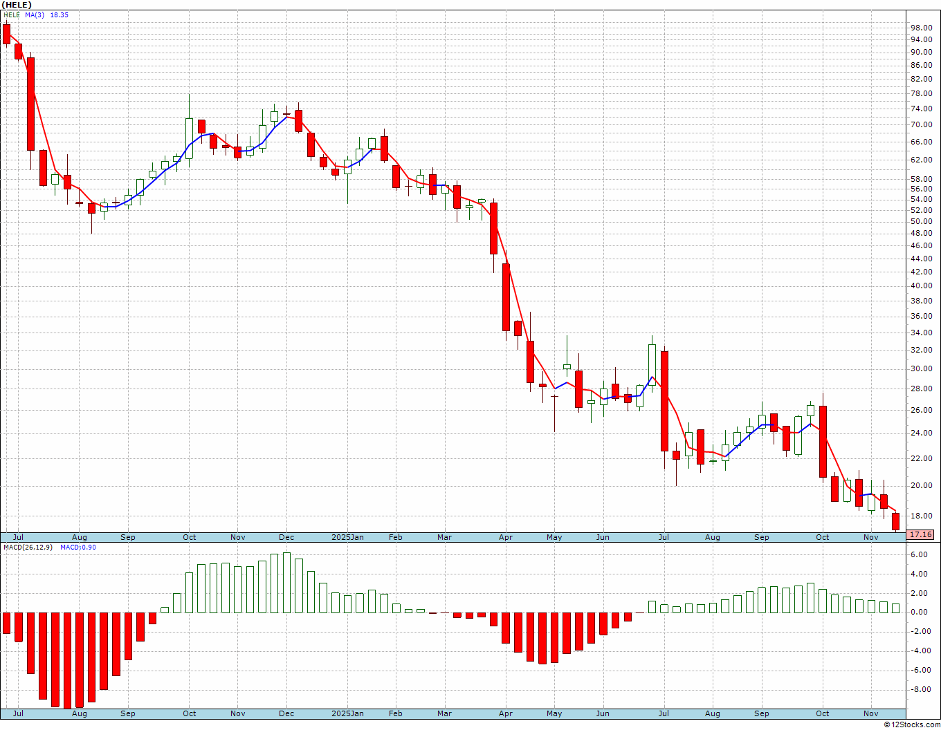941x730 pixels.
Task: Click the 26.00 price axis label
Action: [921, 410]
